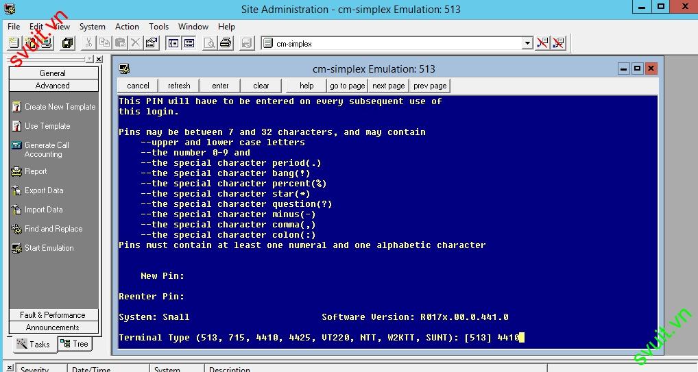This screenshot has height=372, width=698.
Task: Open the Action menu
Action: [127, 27]
